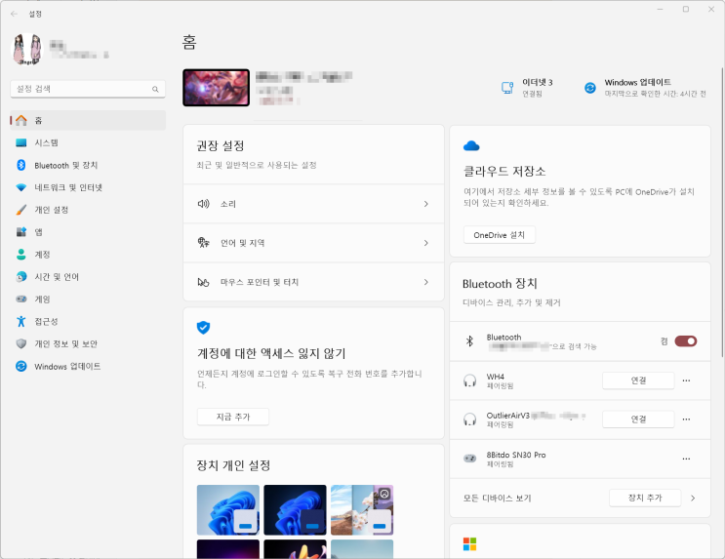Select the landscape and blossom theme thumbnail
Image resolution: width=725 pixels, height=559 pixels.
pyautogui.click(x=362, y=510)
